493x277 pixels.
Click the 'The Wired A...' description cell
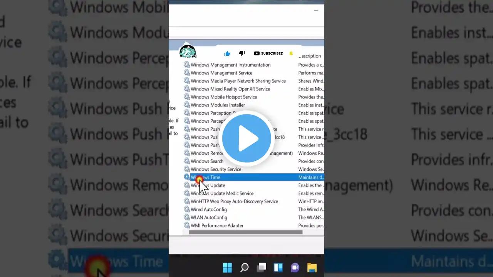pyautogui.click(x=311, y=210)
